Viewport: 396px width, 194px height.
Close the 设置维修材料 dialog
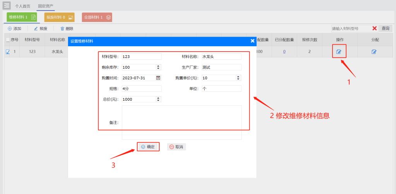point(253,41)
